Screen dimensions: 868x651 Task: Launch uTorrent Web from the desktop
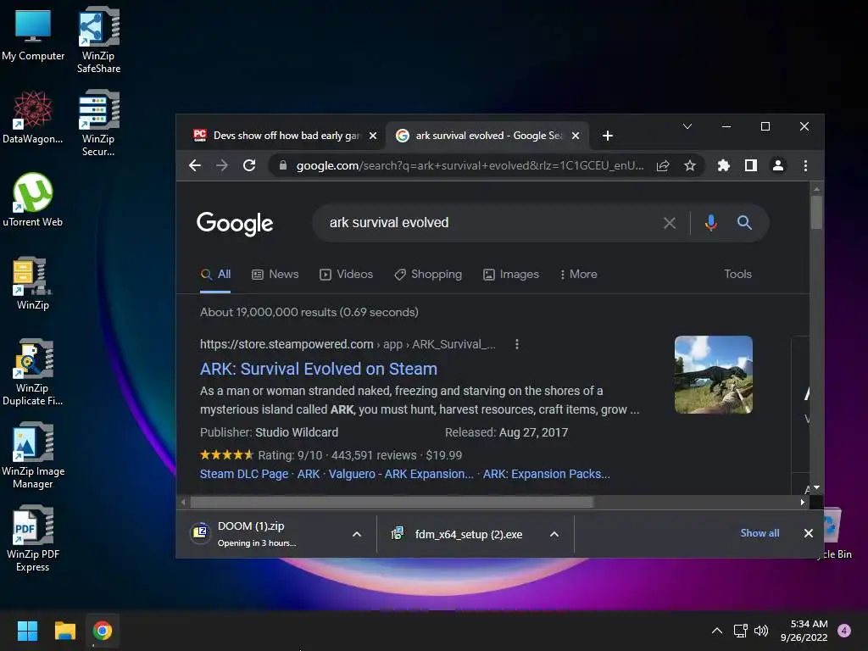pyautogui.click(x=33, y=200)
